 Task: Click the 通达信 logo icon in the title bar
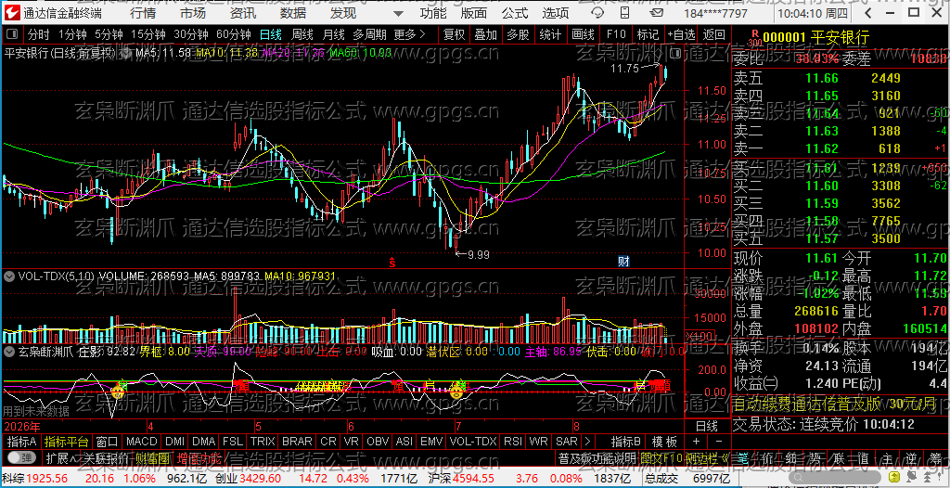[x=13, y=13]
